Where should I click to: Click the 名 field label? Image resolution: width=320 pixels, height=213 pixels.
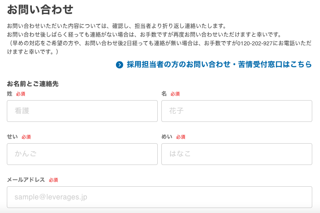[164, 94]
